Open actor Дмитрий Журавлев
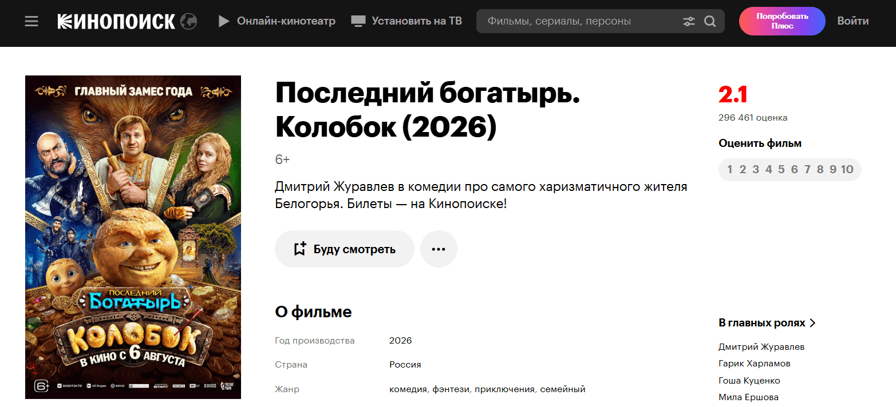Screen dimensions: 896x407 coord(761,347)
